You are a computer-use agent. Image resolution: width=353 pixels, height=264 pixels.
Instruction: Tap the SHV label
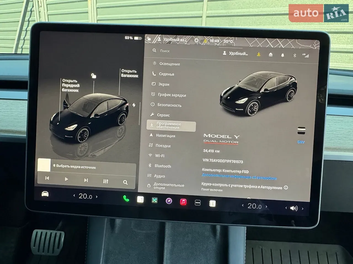click(x=301, y=142)
